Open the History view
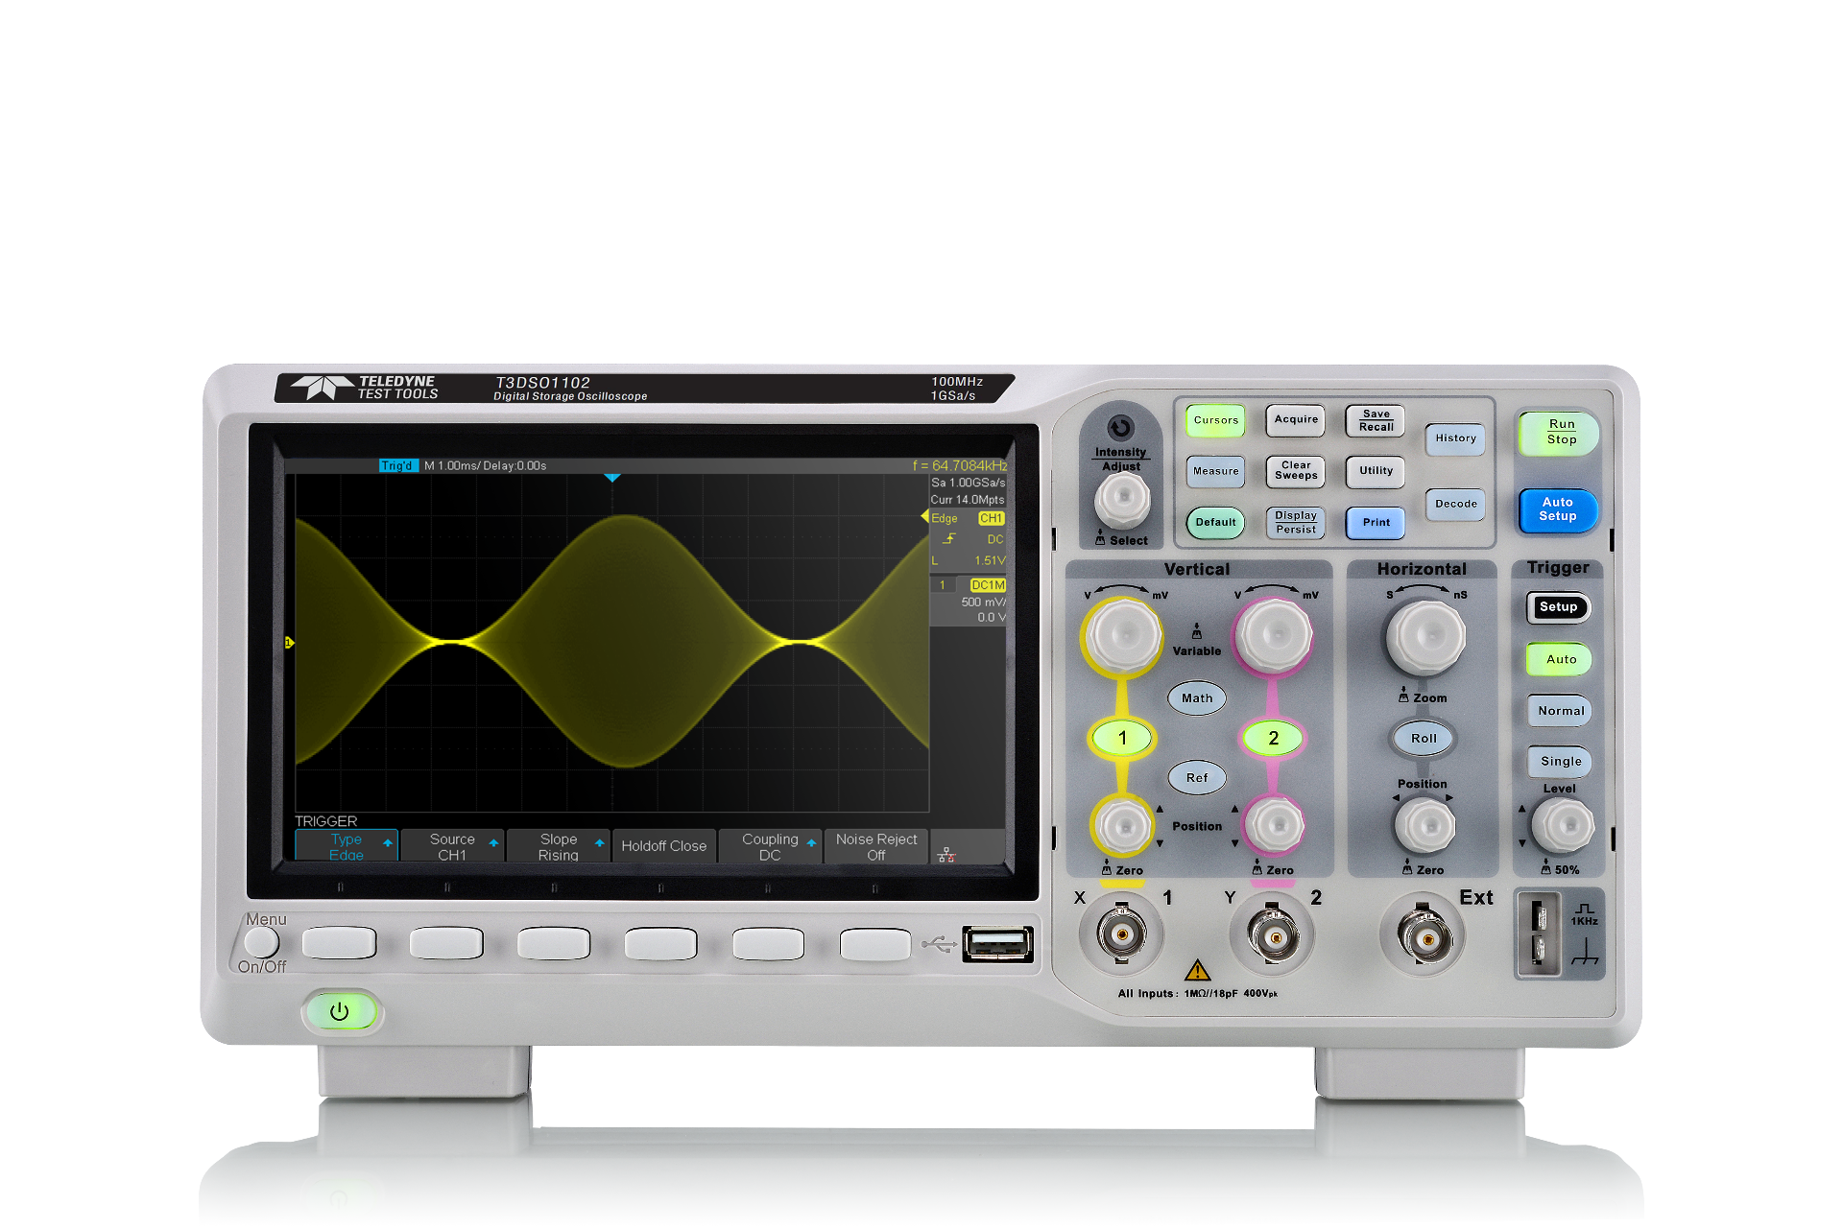Image resolution: width=1843 pixels, height=1229 pixels. [1455, 438]
